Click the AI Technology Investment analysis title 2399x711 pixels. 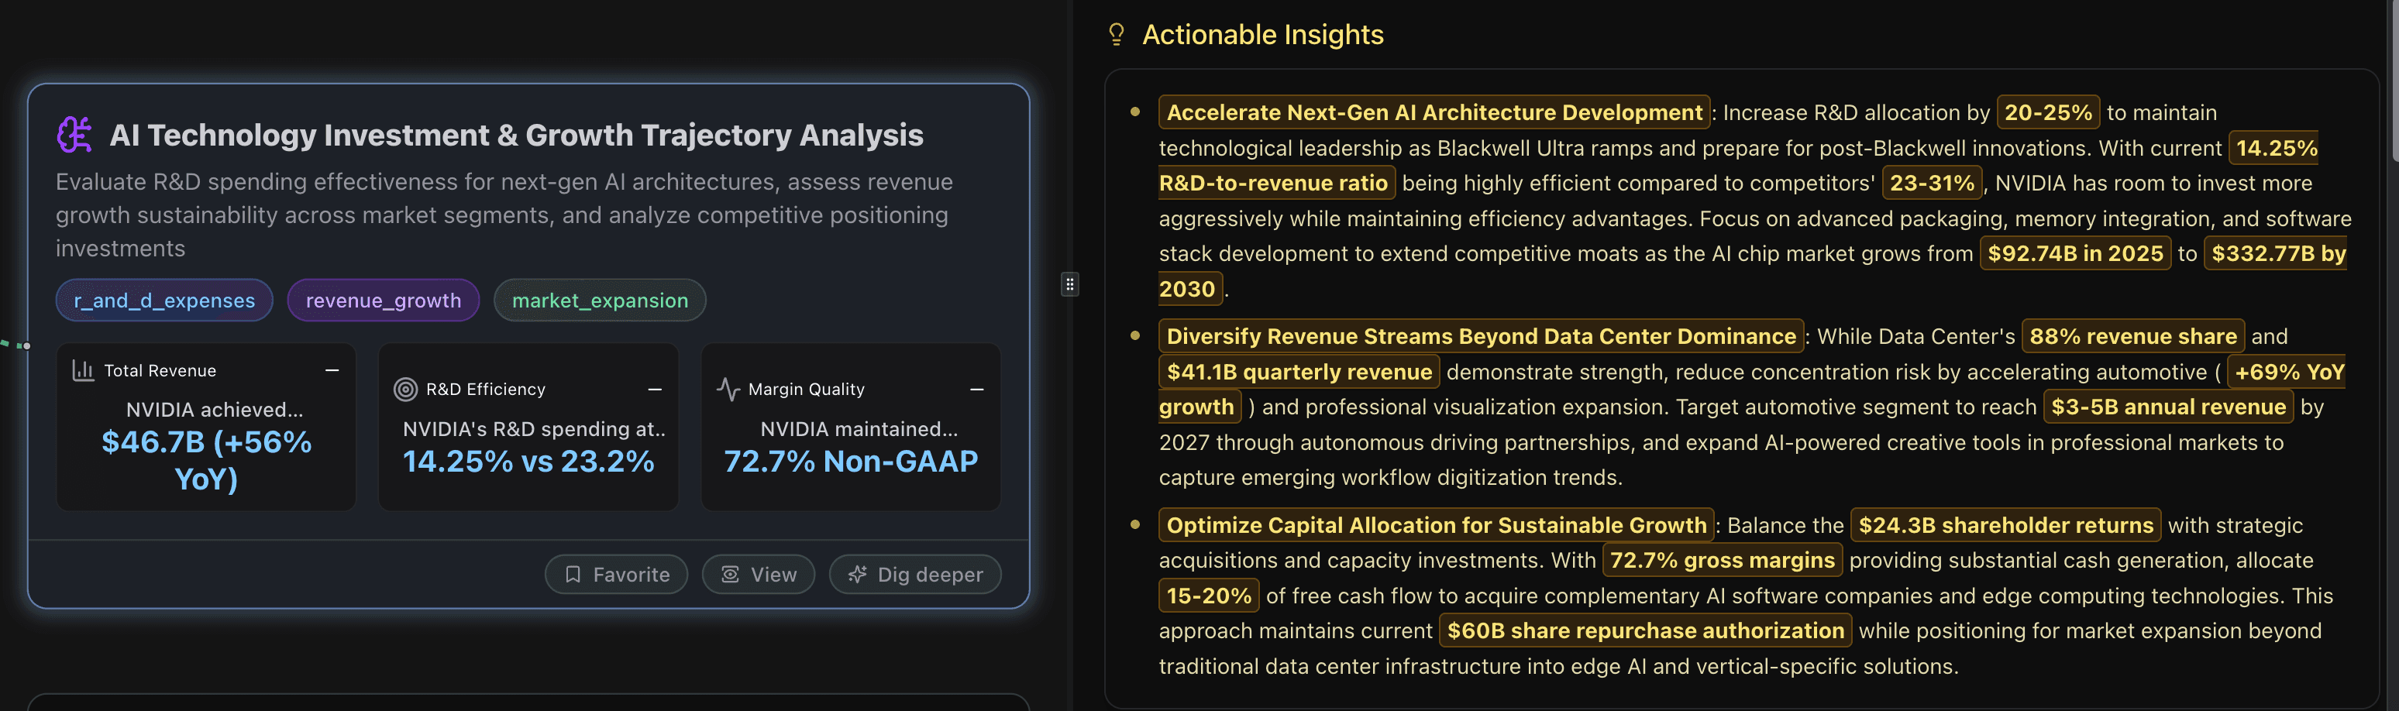pos(517,135)
